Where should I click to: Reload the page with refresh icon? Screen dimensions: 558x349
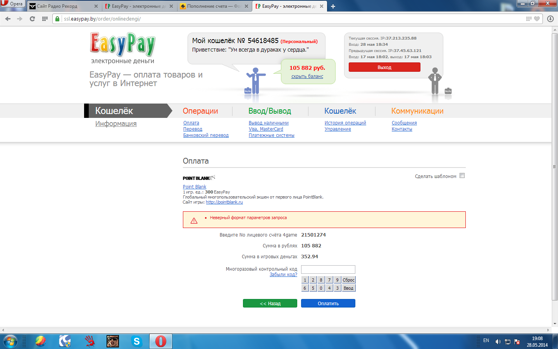coord(33,19)
